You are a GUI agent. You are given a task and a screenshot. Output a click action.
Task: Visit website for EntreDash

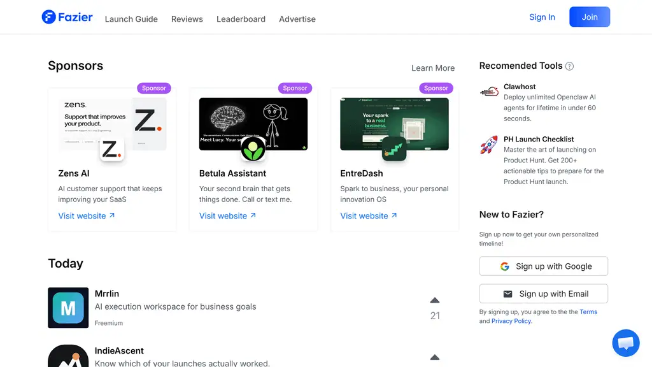369,215
